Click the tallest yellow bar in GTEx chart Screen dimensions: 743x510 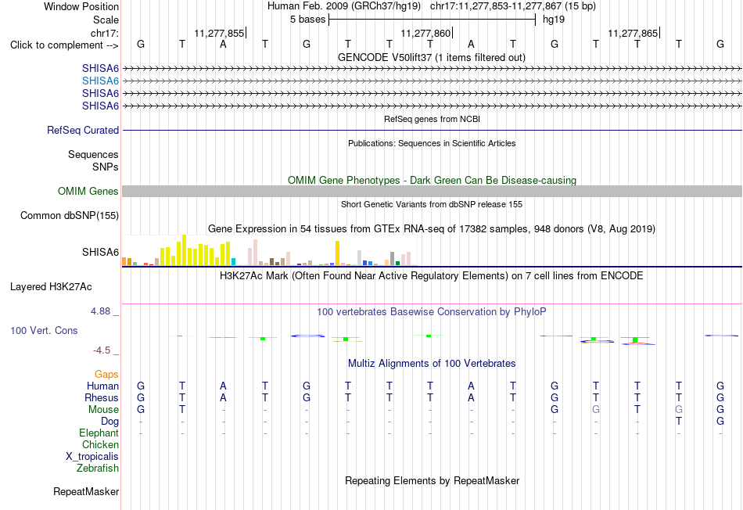click(x=185, y=250)
